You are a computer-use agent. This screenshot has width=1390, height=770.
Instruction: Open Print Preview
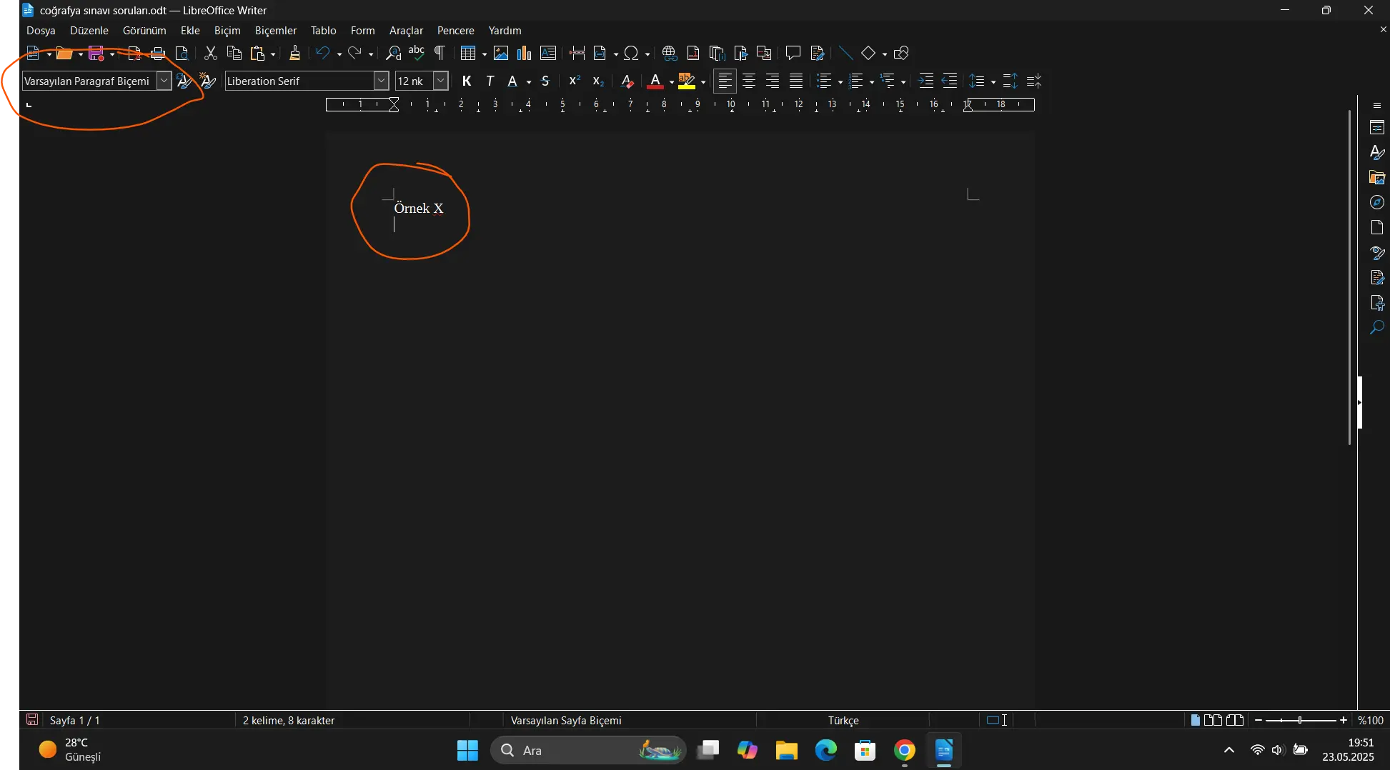182,53
